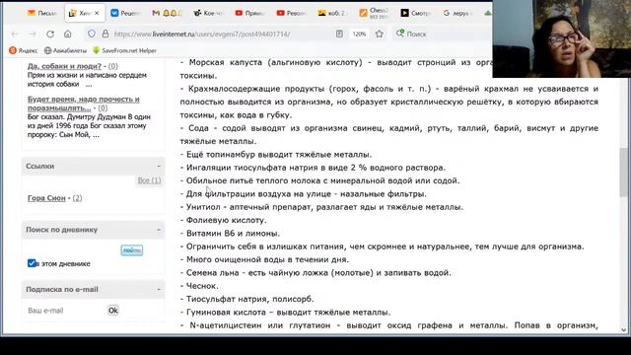Switch to the VK Решение tab
The image size is (631, 355).
point(125,13)
